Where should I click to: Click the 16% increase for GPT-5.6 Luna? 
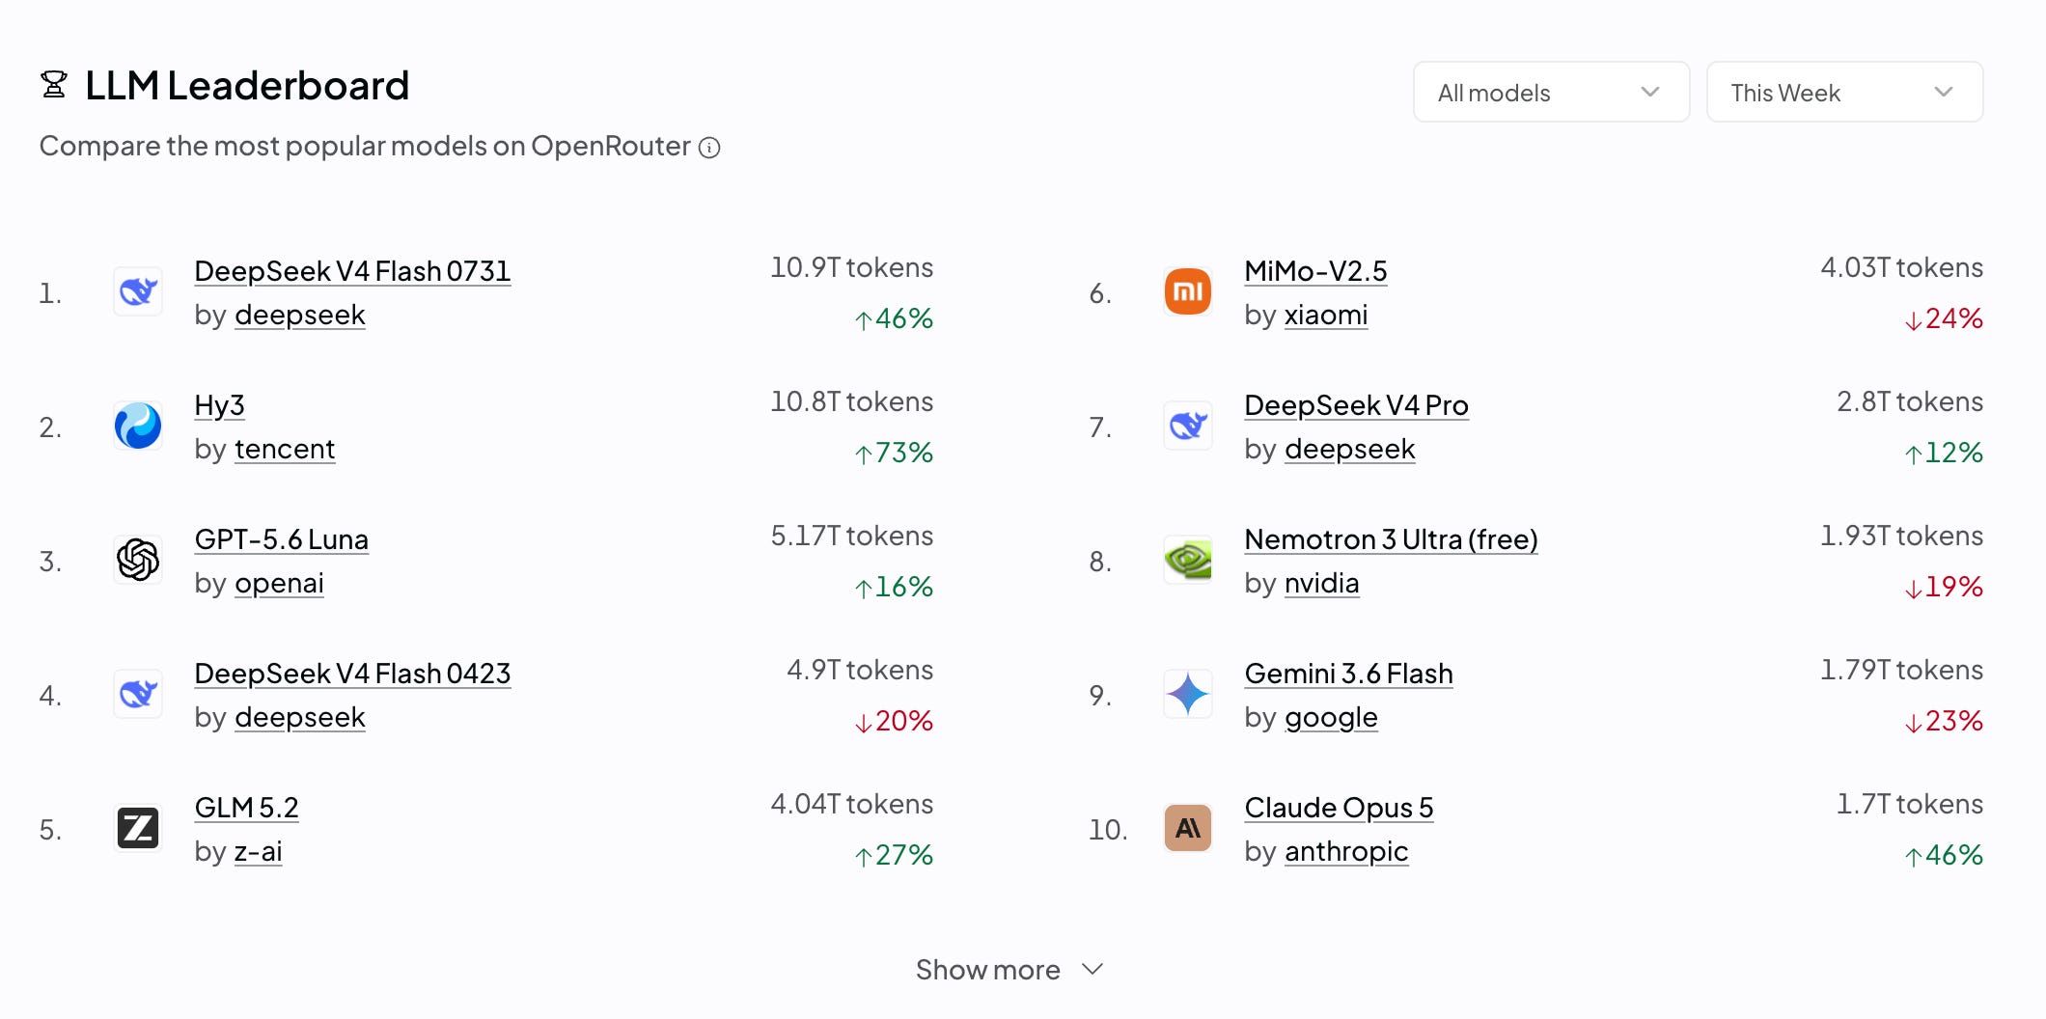[x=894, y=587]
